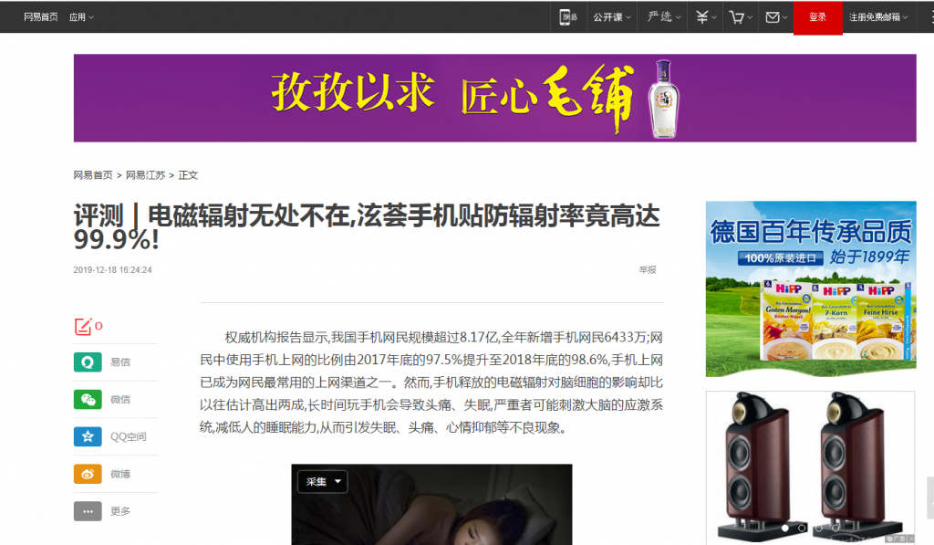934x545 pixels.
Task: Click the 微博 share label
Action: (120, 474)
